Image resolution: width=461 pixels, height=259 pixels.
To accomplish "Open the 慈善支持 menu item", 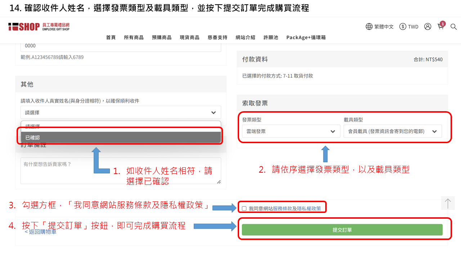I will pyautogui.click(x=218, y=37).
